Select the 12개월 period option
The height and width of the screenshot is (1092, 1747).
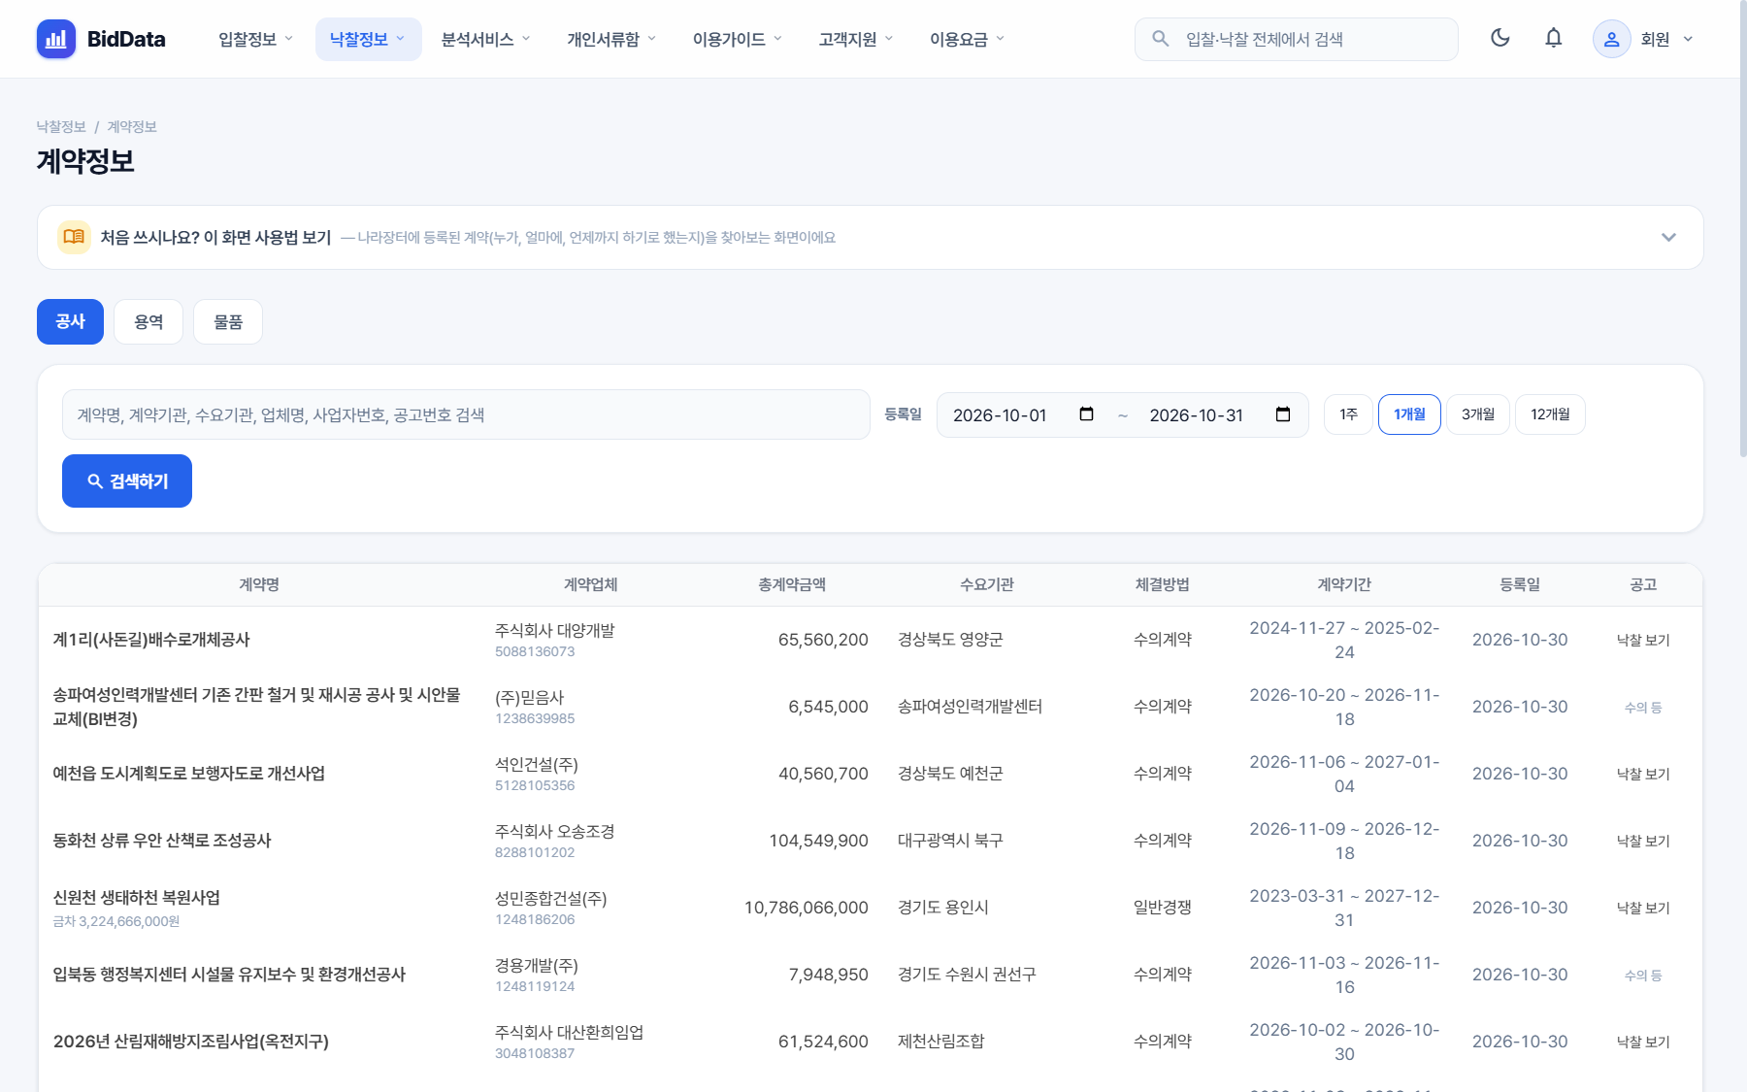point(1550,414)
